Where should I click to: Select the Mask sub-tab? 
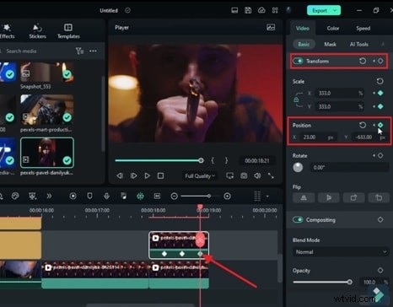[330, 44]
